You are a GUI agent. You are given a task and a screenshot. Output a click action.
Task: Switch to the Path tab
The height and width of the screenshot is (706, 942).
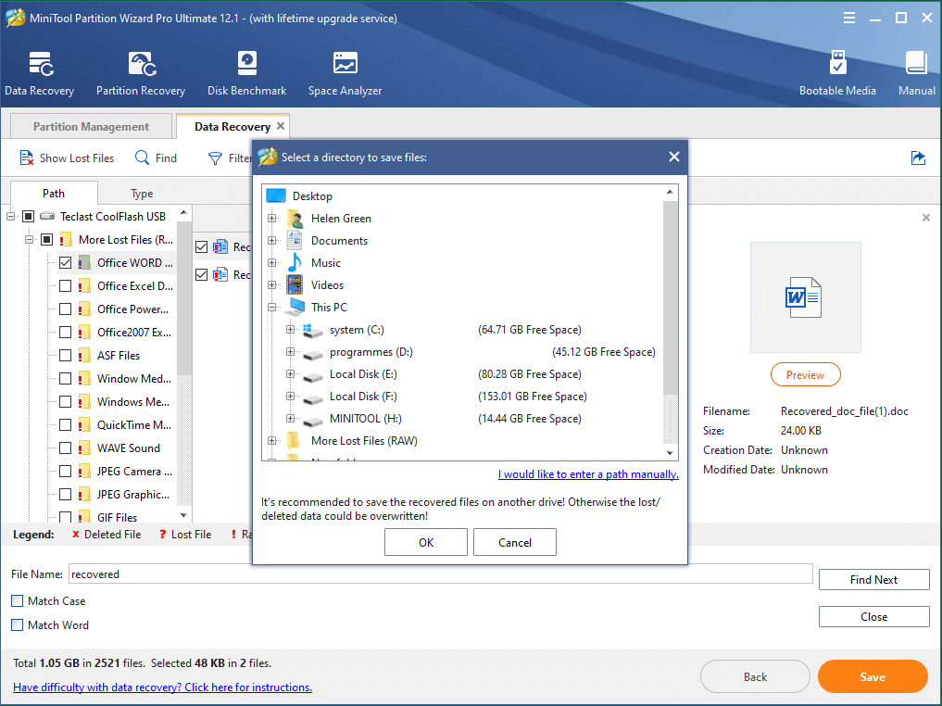pos(54,193)
